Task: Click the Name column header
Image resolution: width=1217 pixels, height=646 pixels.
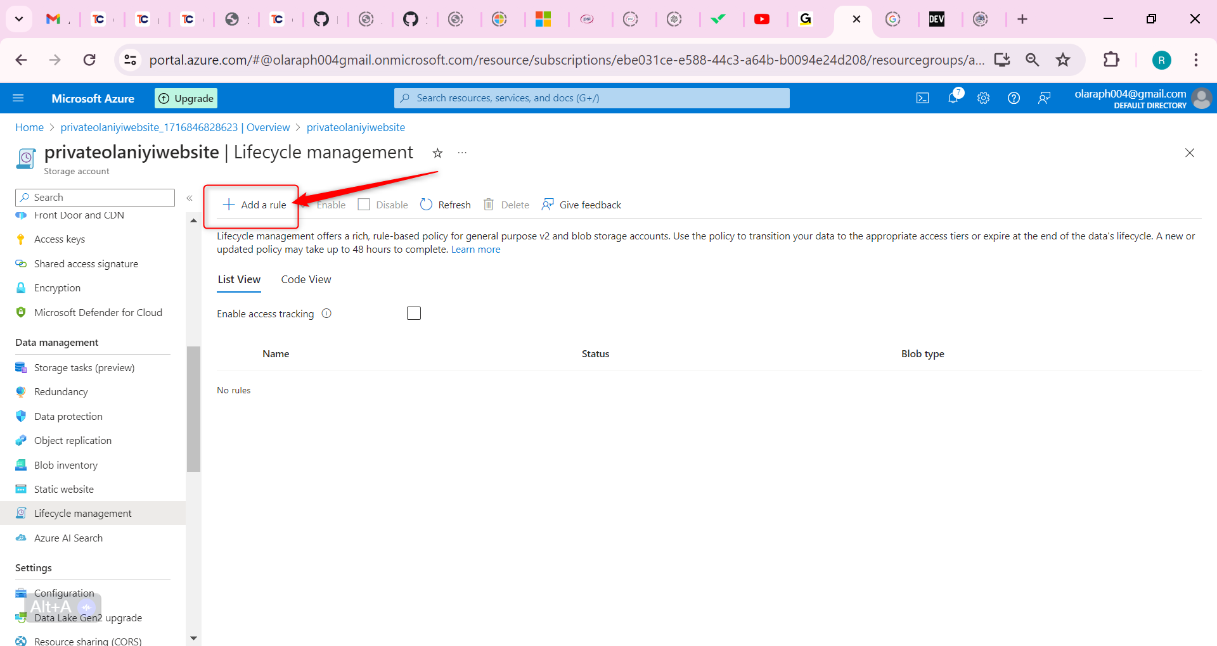Action: 276,354
